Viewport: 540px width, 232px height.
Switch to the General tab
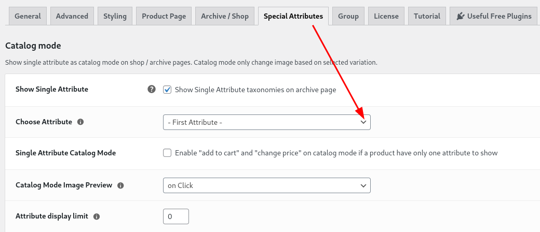point(28,16)
